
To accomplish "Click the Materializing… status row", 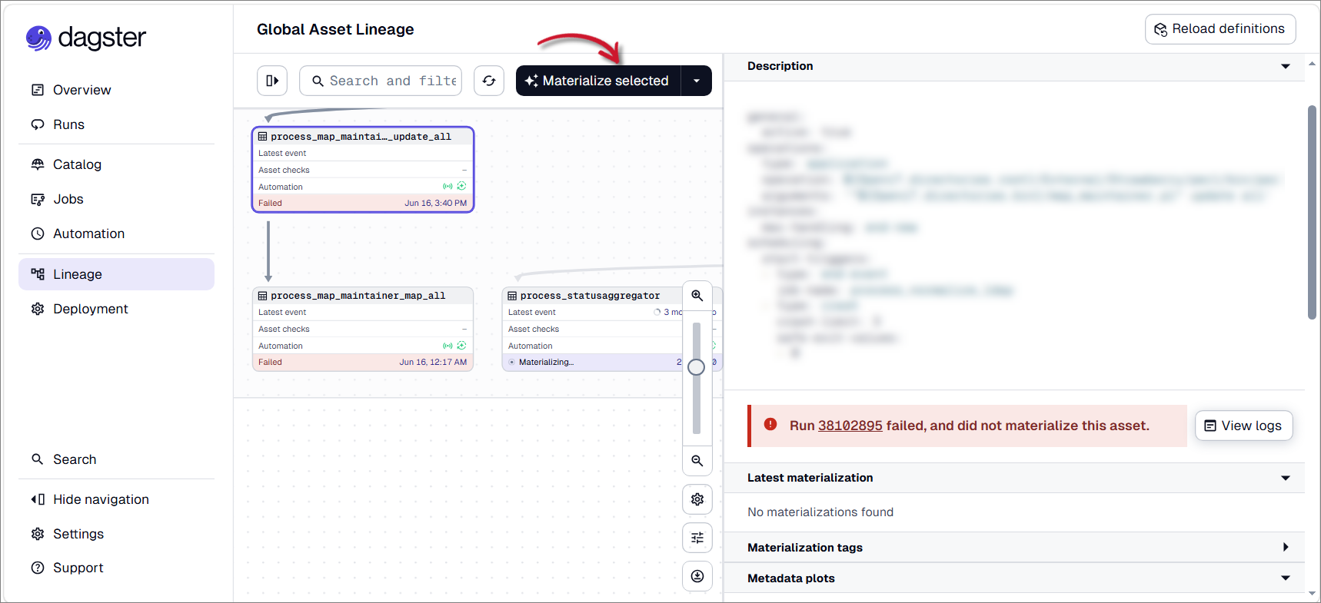I will click(593, 363).
